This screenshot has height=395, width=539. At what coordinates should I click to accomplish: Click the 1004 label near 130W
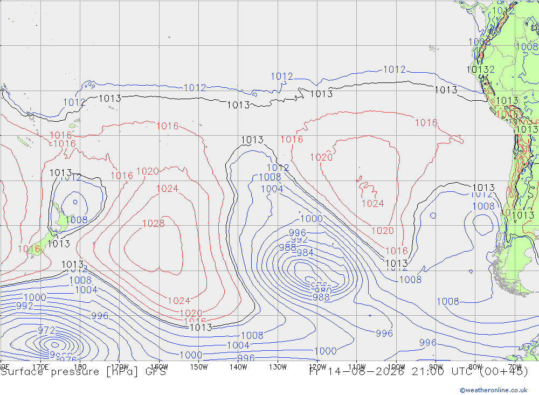click(272, 189)
